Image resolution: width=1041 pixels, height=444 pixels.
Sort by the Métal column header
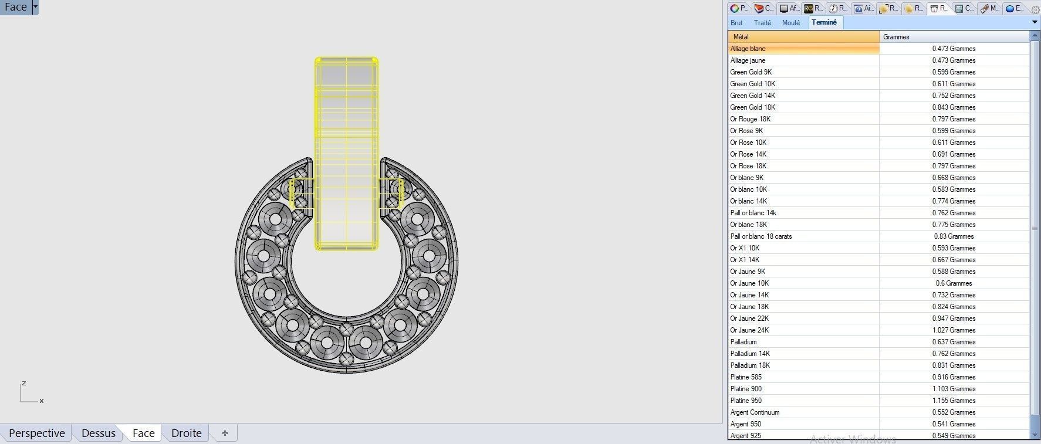(803, 36)
